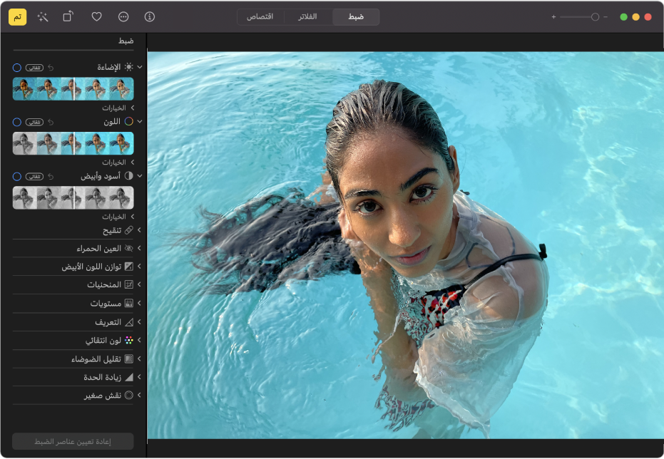Toggle the Color (اللون) adjustment circle
The height and width of the screenshot is (459, 664).
[17, 122]
